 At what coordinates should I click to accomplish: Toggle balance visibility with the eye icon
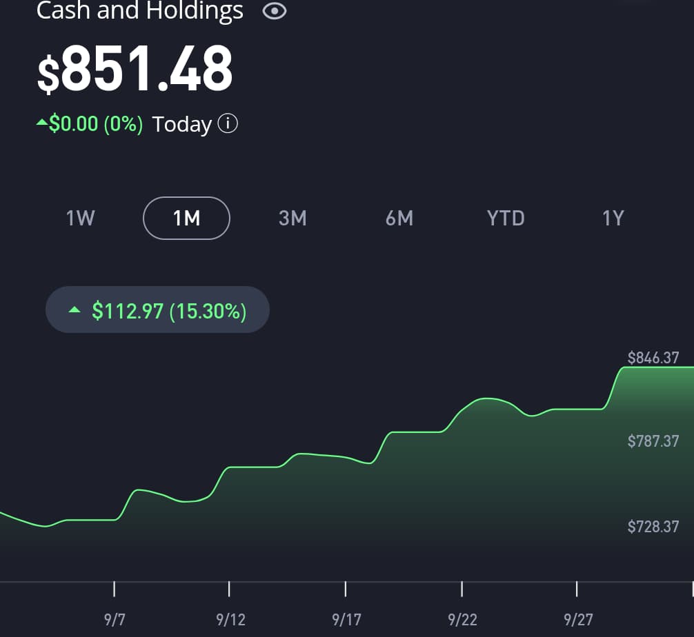tap(275, 12)
